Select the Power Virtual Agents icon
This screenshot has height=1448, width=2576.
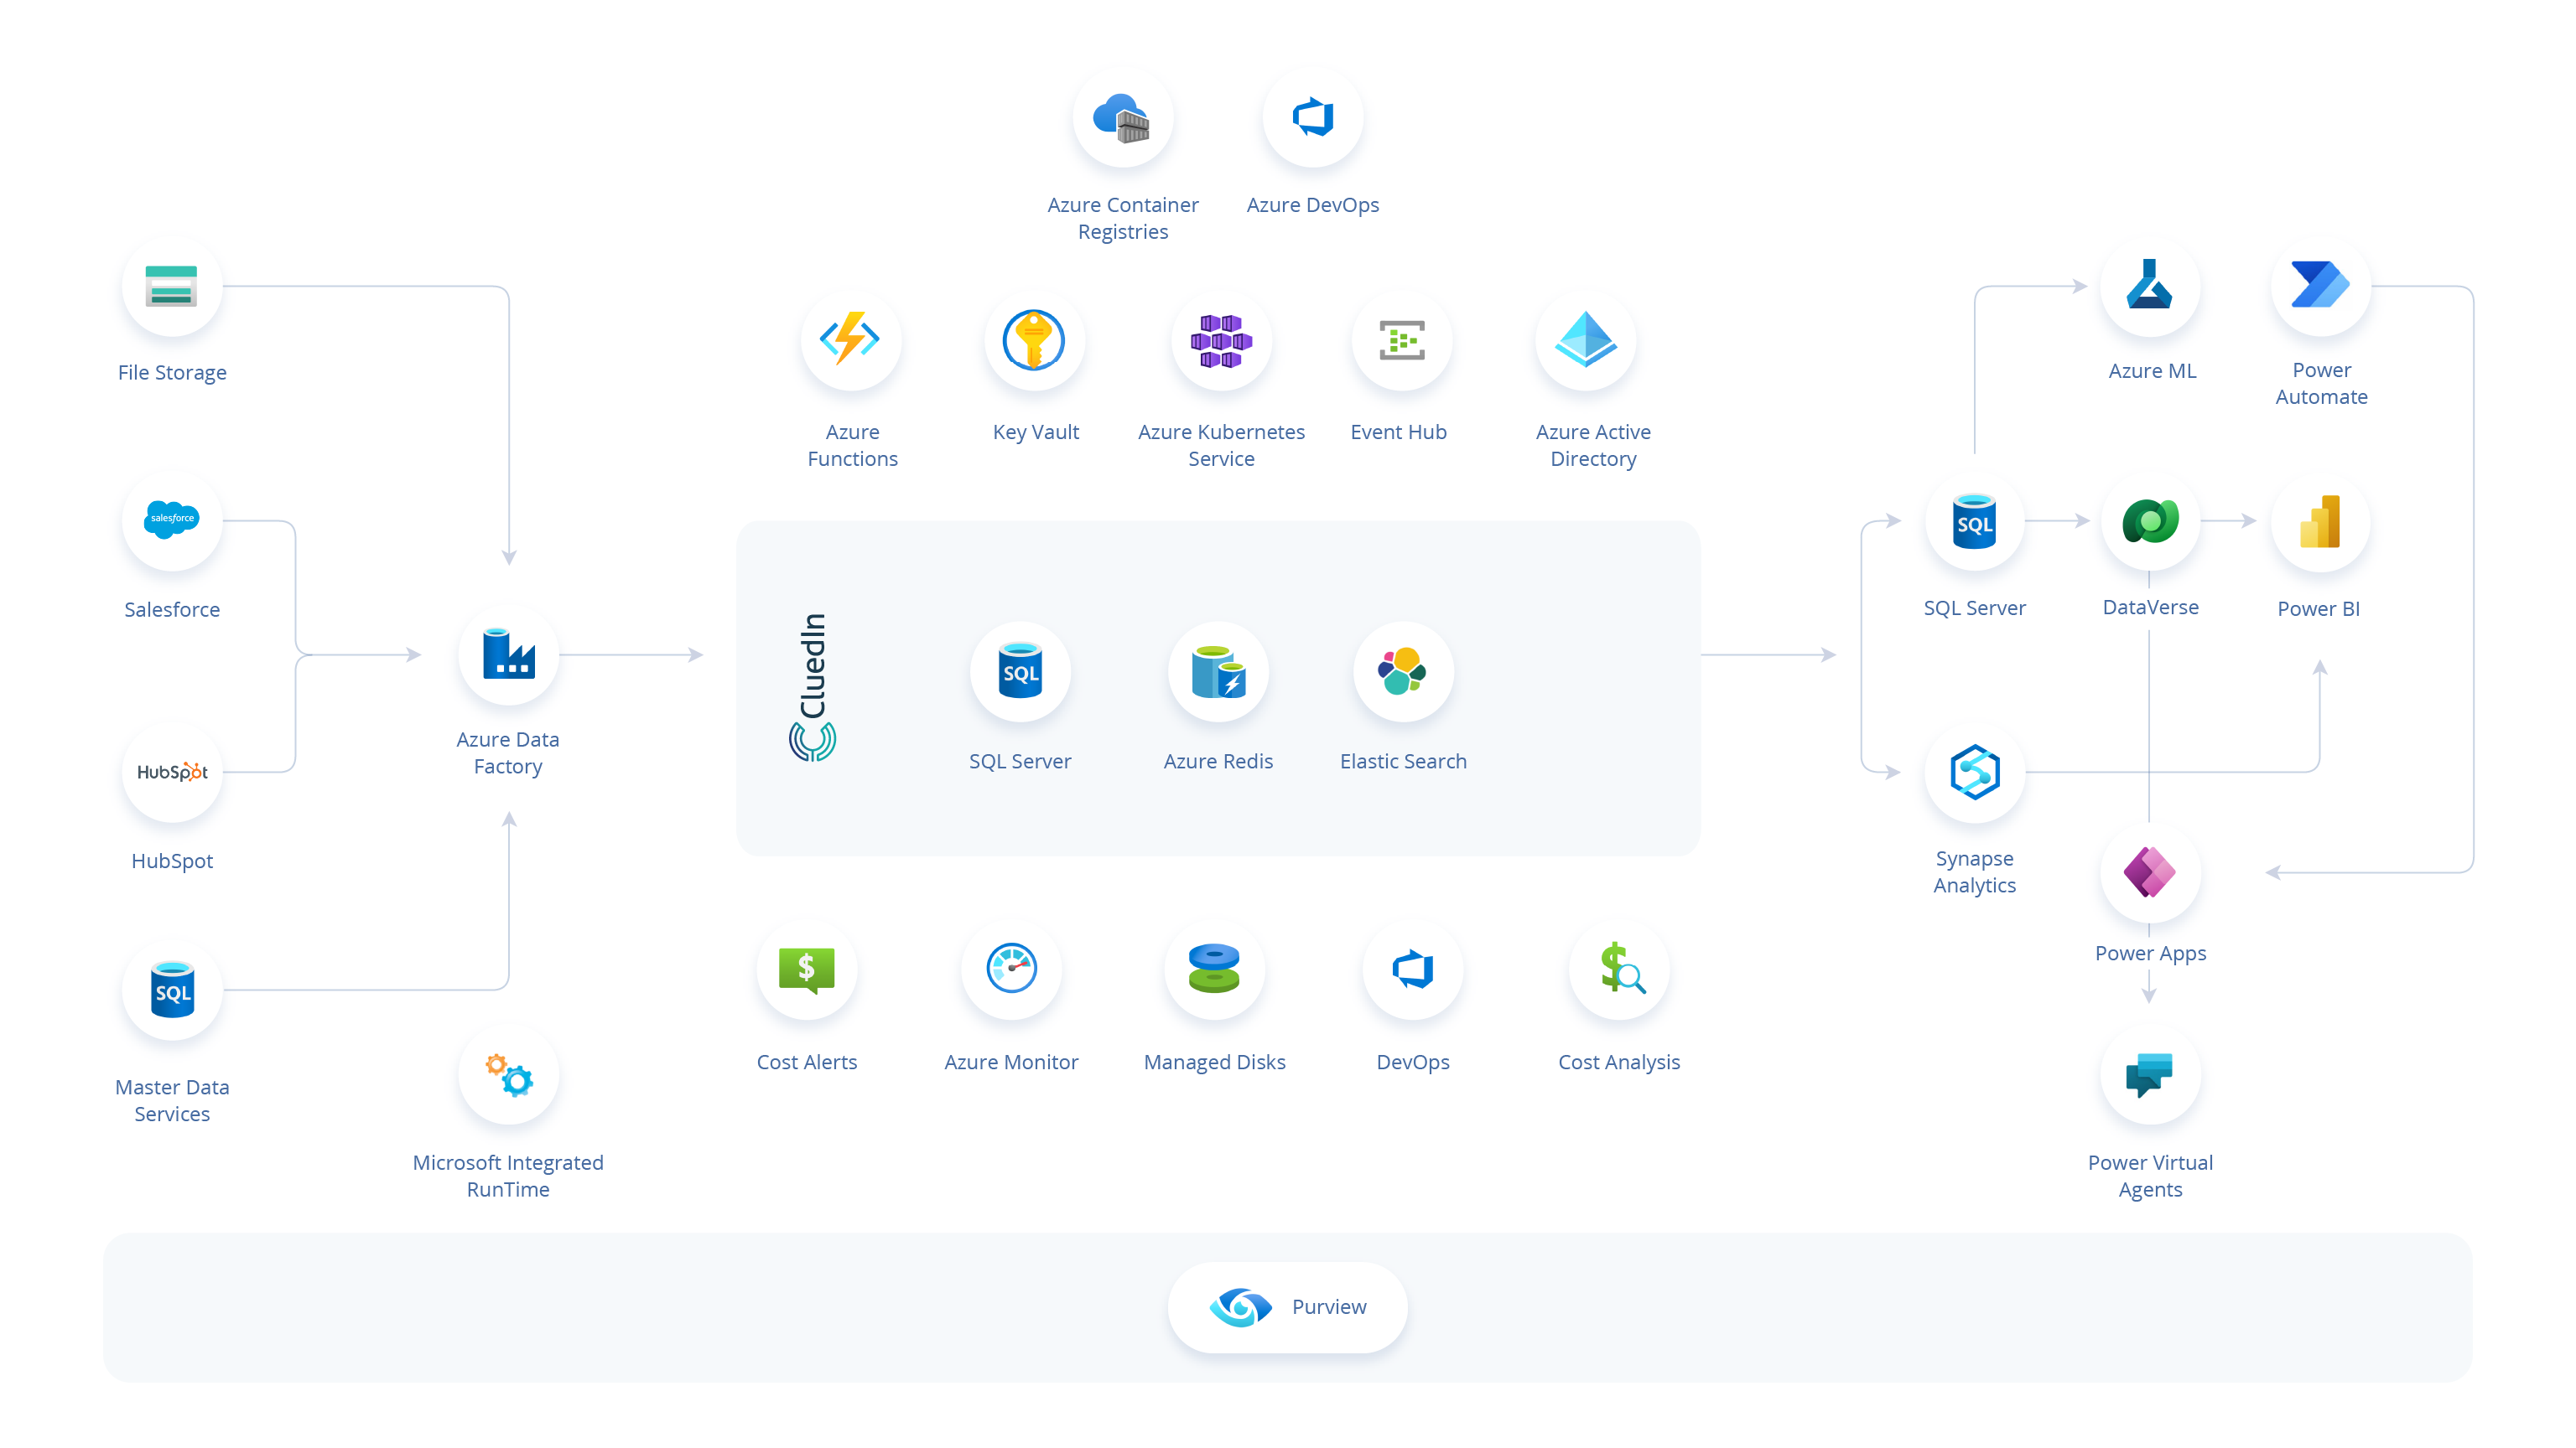click(2150, 1075)
